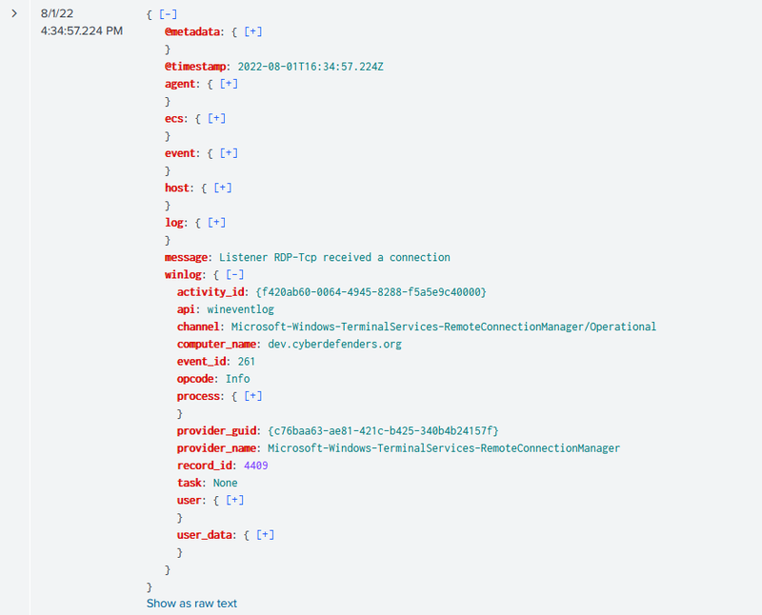Click the channel value ending in Operational
The height and width of the screenshot is (615, 762).
(x=443, y=327)
